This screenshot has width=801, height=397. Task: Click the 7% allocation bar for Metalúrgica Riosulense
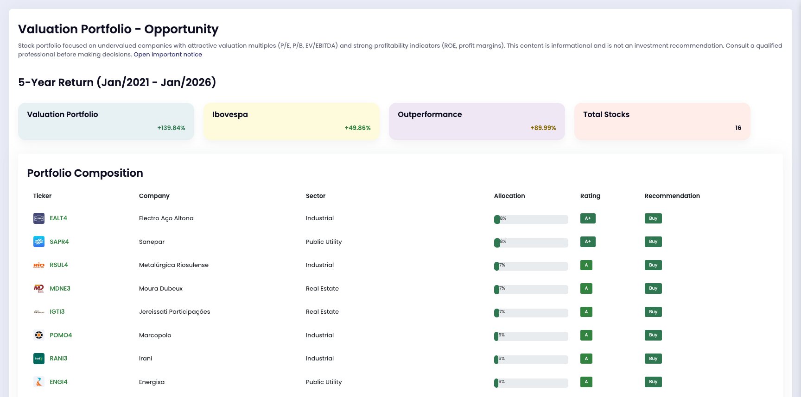[531, 266]
